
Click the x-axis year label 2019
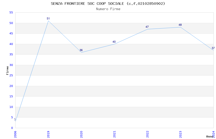click(x=48, y=134)
